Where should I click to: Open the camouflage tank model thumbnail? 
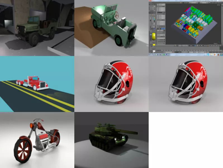(111, 140)
